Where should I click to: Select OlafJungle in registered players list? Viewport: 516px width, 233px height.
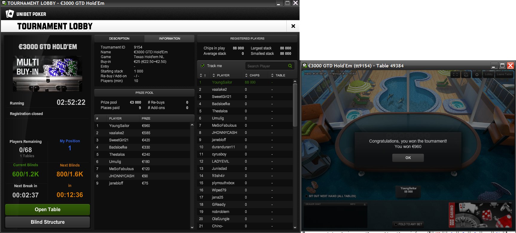pyautogui.click(x=245, y=219)
